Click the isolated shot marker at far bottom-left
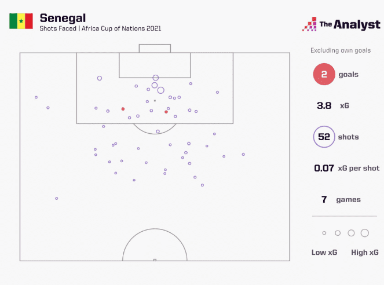 point(57,198)
